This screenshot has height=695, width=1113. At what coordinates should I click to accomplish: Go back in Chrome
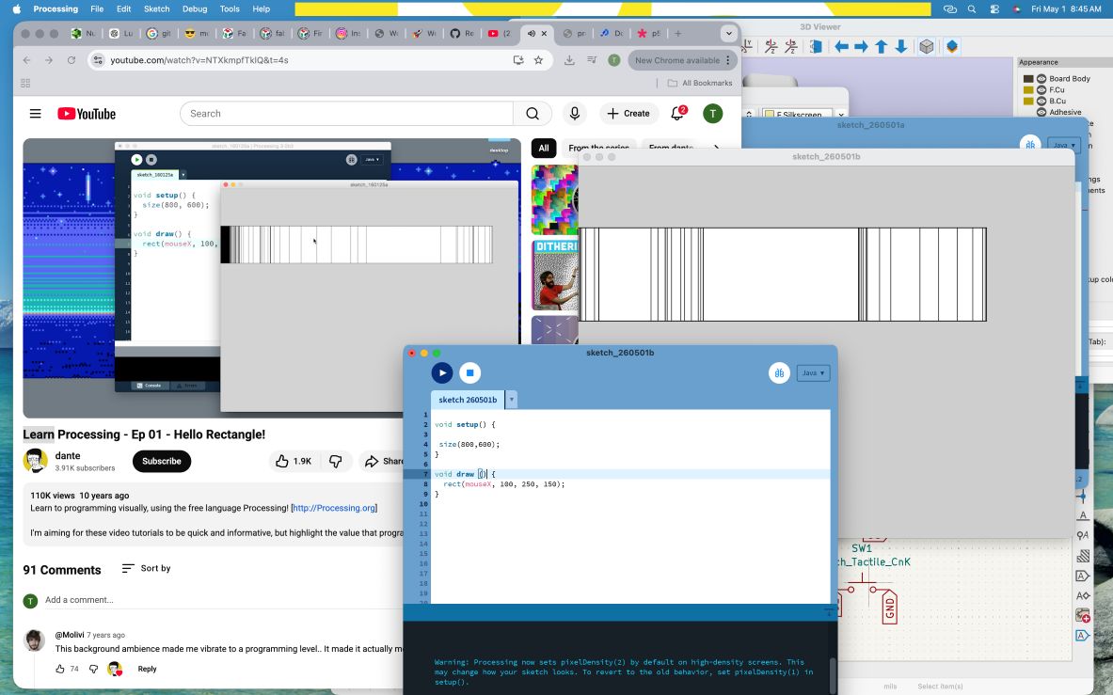(x=27, y=60)
